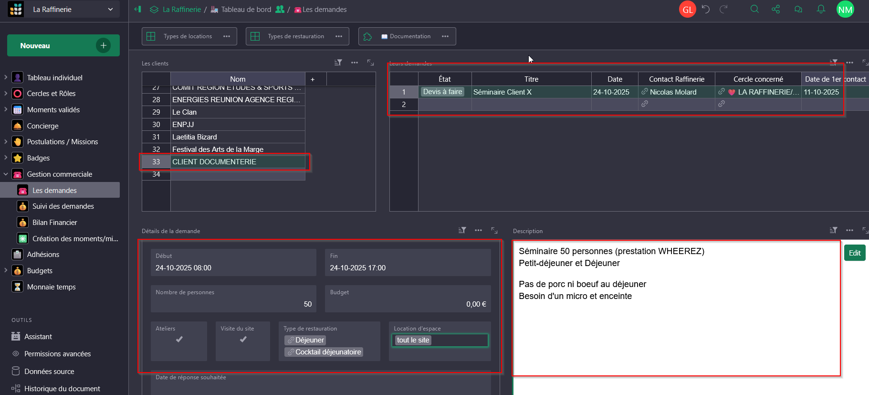
Task: Toggle the Visite du site checkbox
Action: [x=243, y=340]
